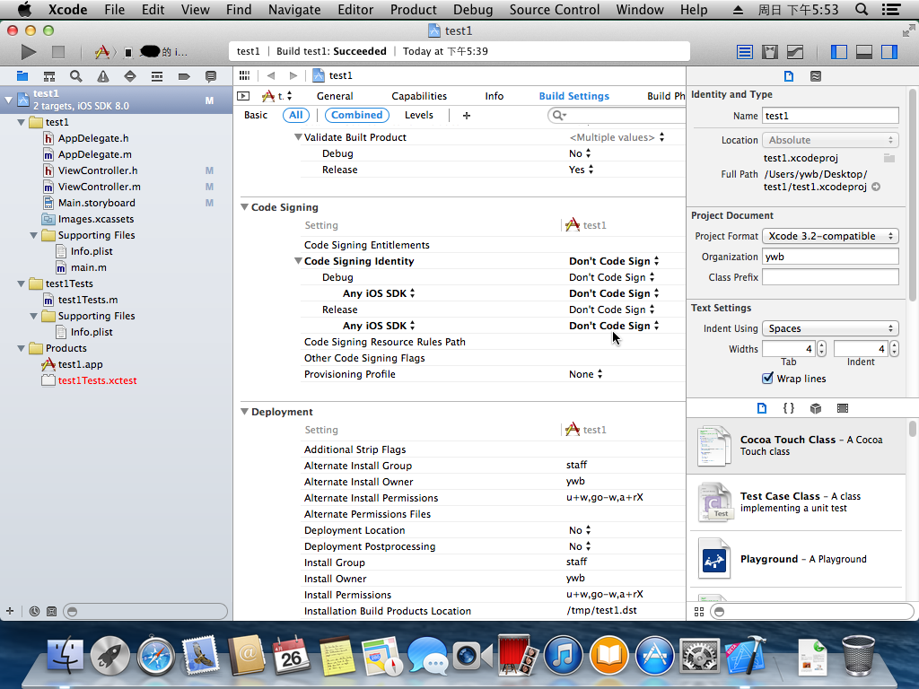Select Main.storyboard in the file tree
Screen dimensions: 919x689
click(x=96, y=203)
